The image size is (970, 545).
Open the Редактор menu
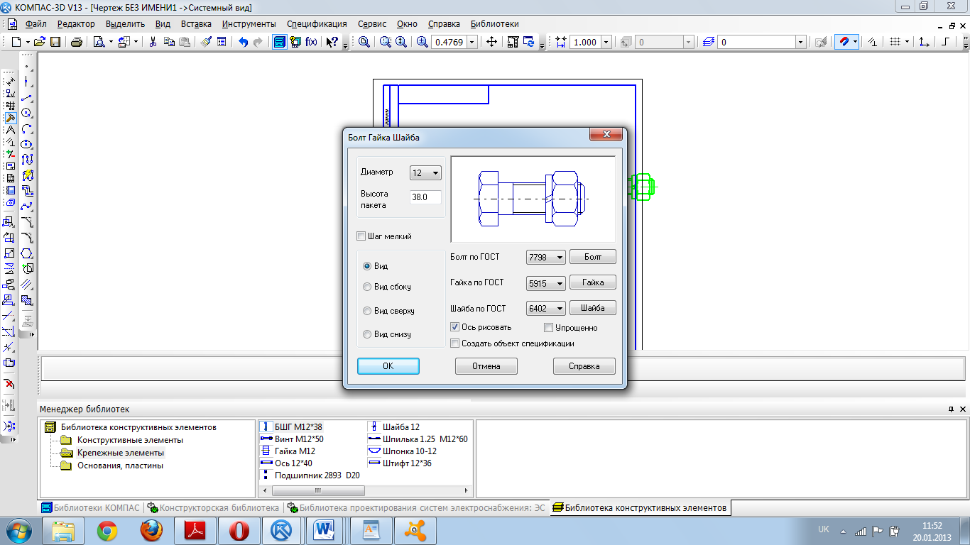[76, 23]
